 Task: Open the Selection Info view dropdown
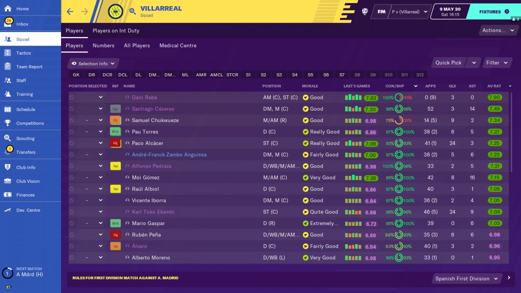click(93, 63)
